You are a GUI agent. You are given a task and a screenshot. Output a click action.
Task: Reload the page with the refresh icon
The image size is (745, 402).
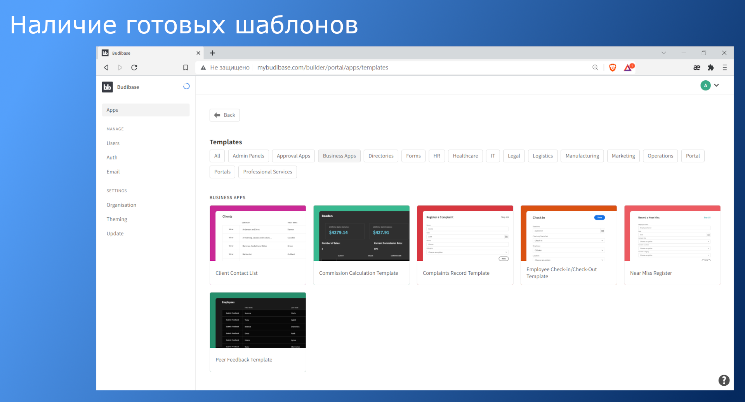(x=134, y=68)
